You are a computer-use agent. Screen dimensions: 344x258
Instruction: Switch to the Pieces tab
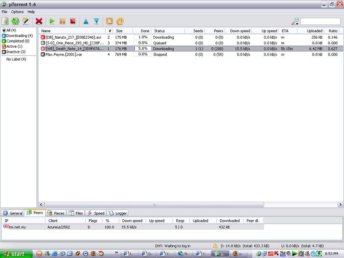(56, 213)
